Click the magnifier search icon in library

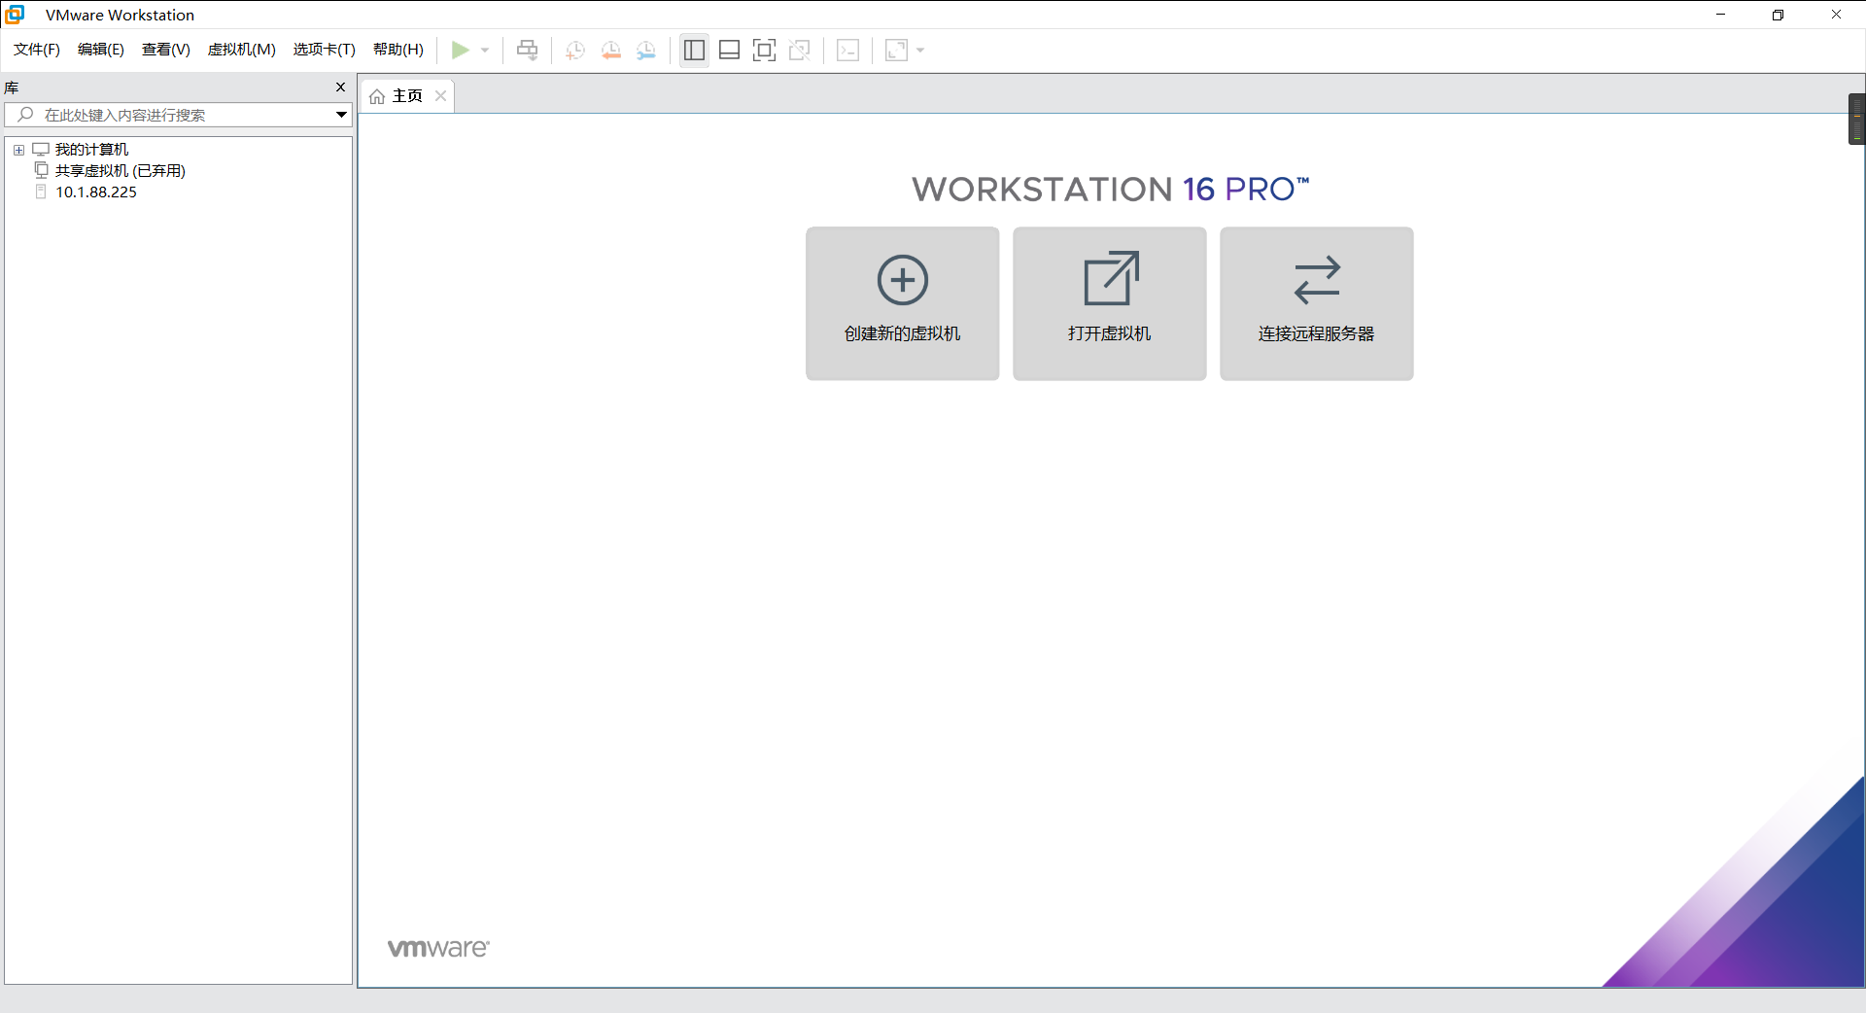click(x=26, y=115)
